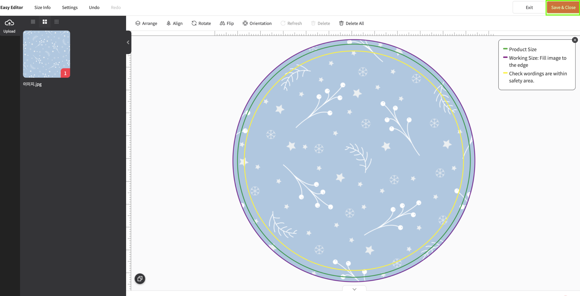Open the Orientation option

click(257, 23)
